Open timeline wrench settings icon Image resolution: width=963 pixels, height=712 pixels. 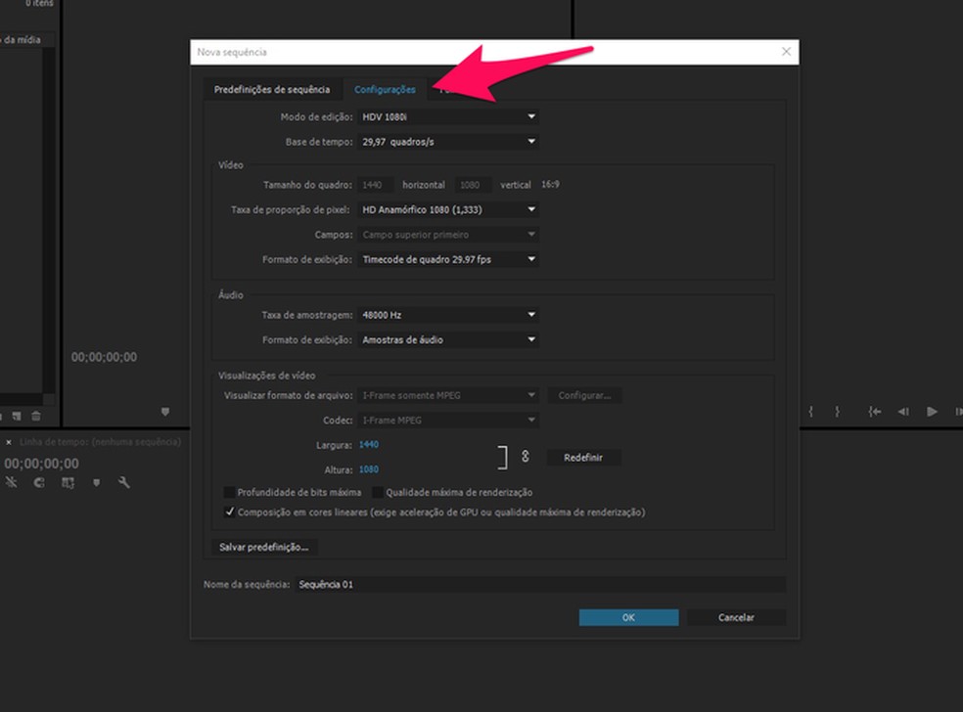(124, 482)
